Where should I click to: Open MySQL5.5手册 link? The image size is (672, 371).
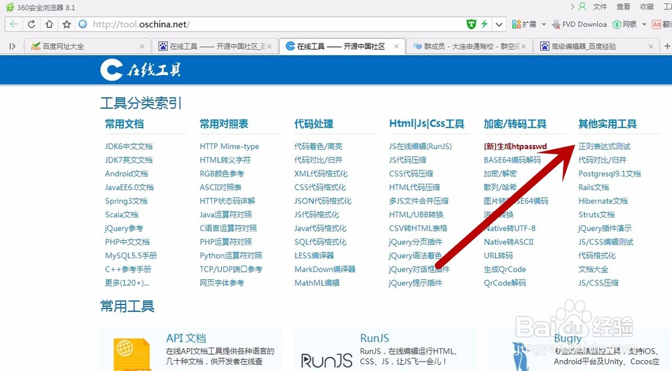pyautogui.click(x=131, y=256)
